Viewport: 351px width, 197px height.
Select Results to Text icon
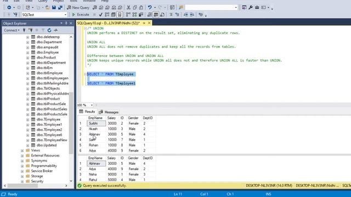coord(149,15)
